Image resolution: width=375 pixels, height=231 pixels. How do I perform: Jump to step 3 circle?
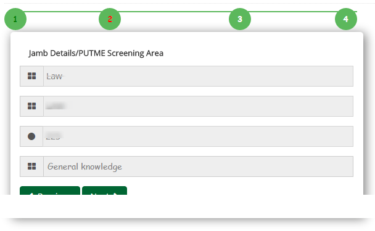click(x=240, y=19)
